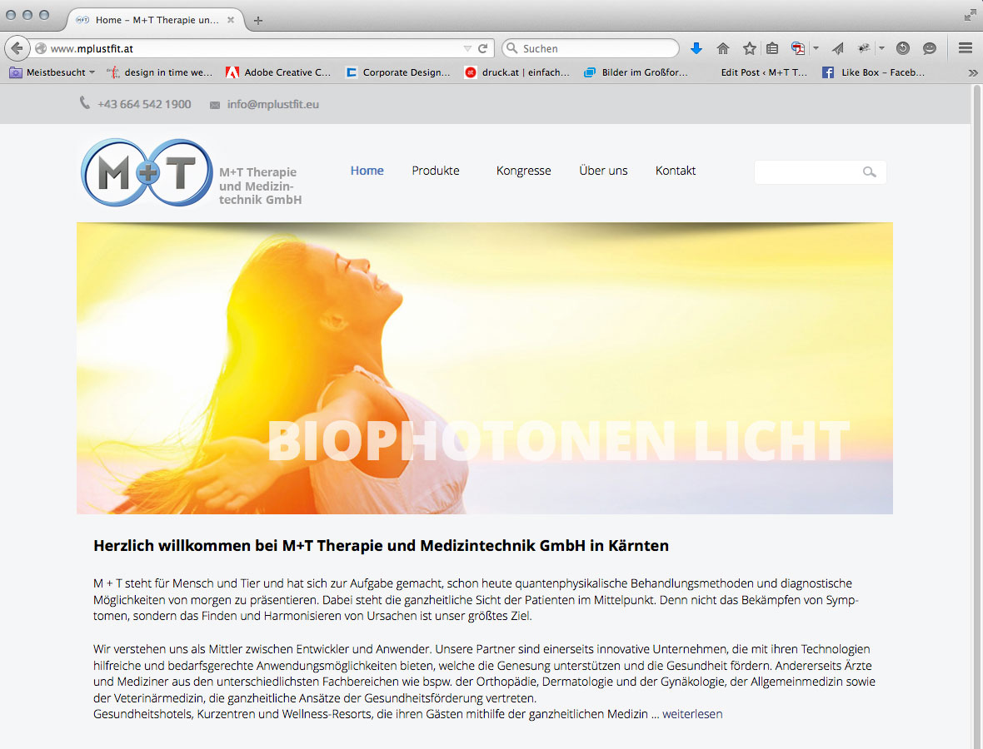Open the Meistbesucht bookmarks folder
The width and height of the screenshot is (983, 749).
click(x=52, y=72)
